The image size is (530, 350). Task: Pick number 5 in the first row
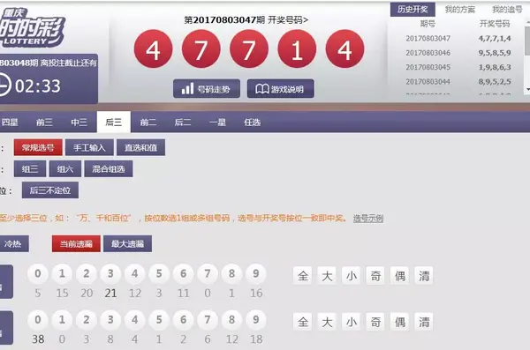[159, 273]
